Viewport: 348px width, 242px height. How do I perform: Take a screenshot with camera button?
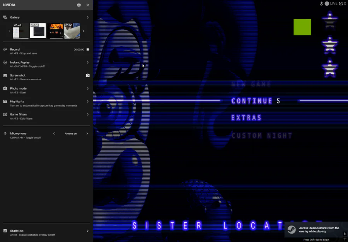pyautogui.click(x=88, y=75)
